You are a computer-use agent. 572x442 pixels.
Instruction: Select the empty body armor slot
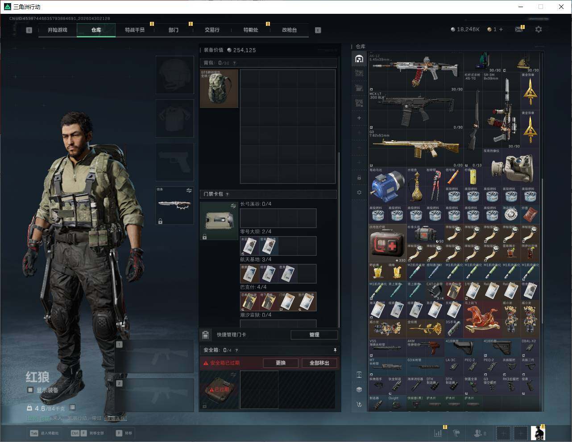click(174, 118)
